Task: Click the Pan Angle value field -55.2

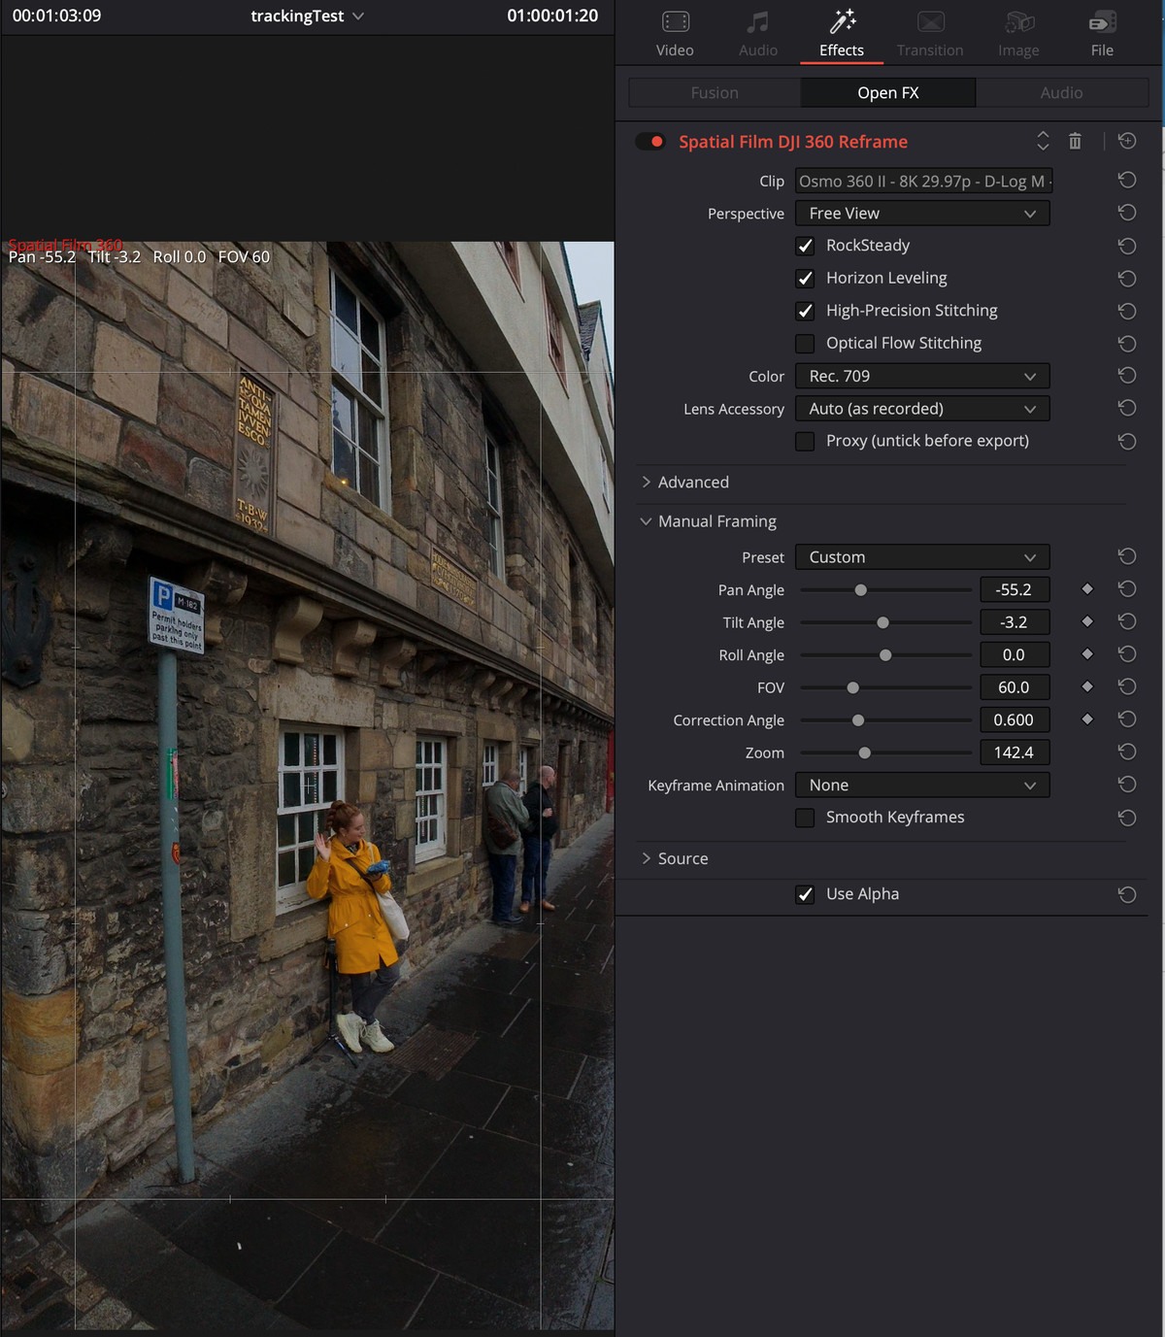Action: [1015, 589]
